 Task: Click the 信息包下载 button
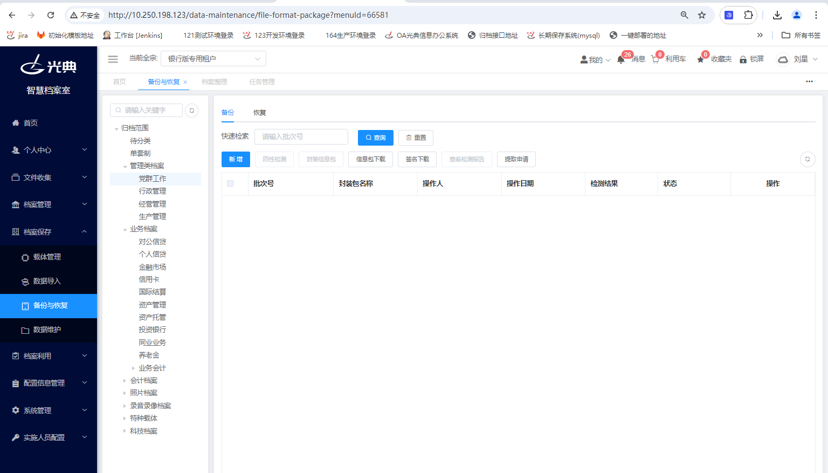pos(371,159)
